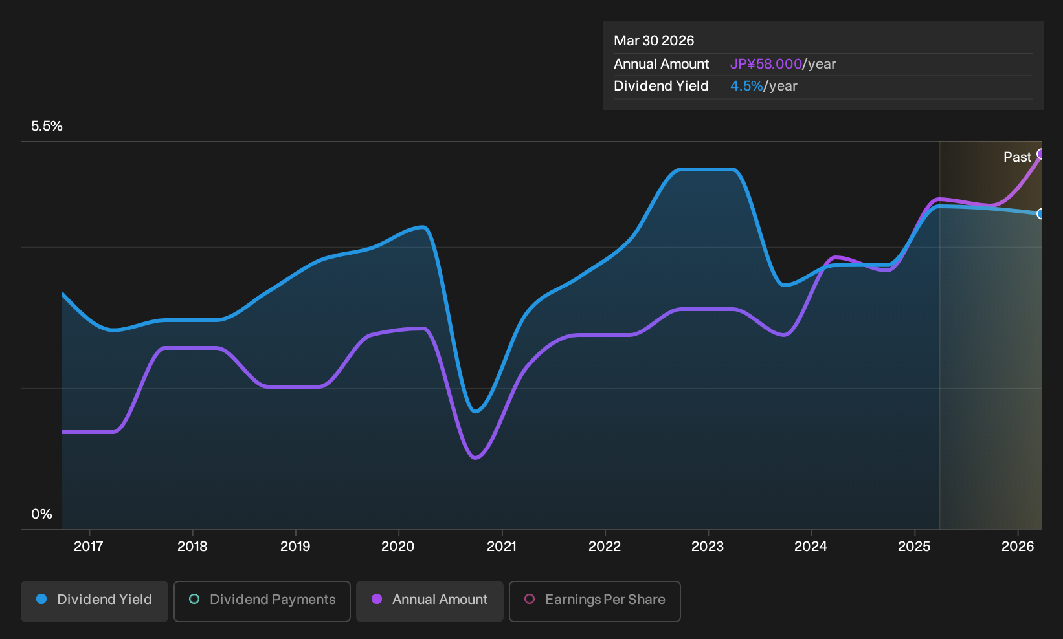The width and height of the screenshot is (1063, 639).
Task: Click the JP¥58.000 annual amount value
Action: (766, 64)
